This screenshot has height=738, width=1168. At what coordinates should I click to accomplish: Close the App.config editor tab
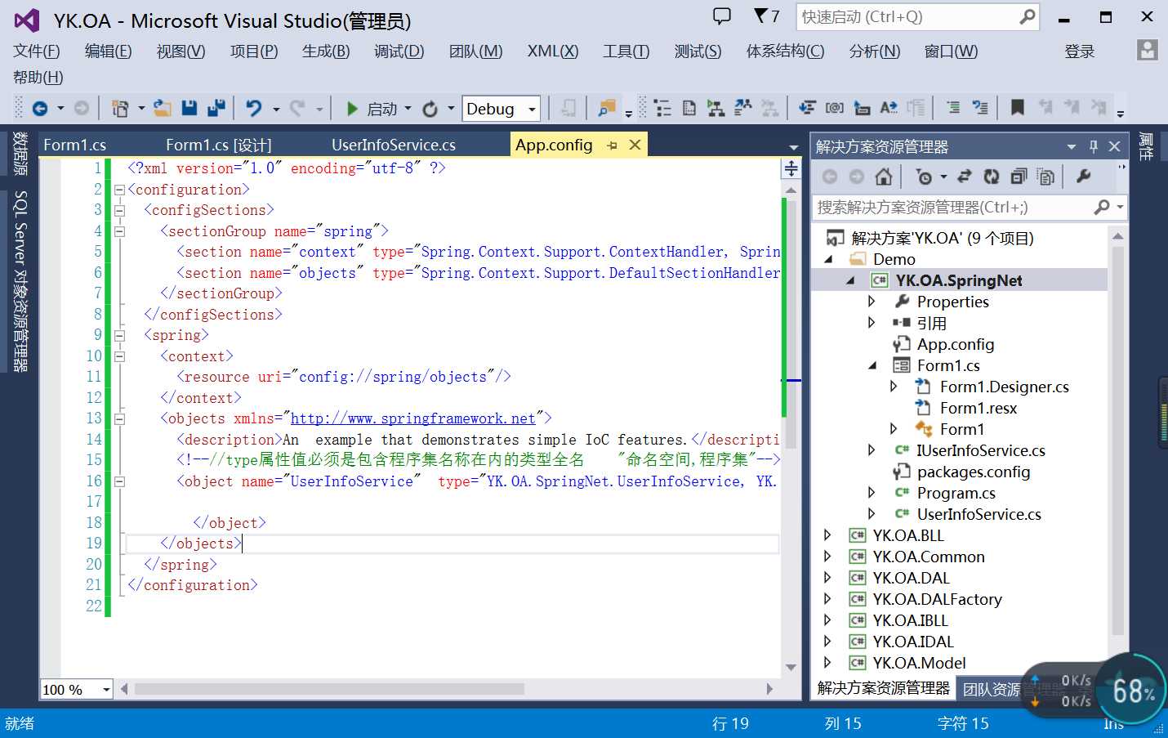pos(635,145)
